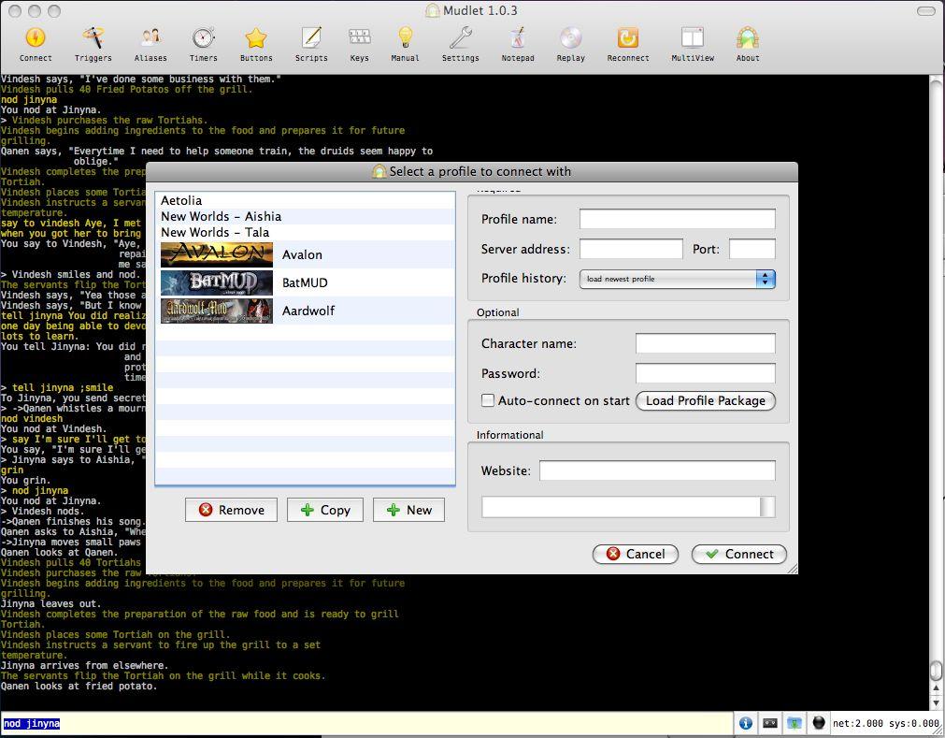Image resolution: width=945 pixels, height=738 pixels.
Task: Click the folder download icon in status bar
Action: (x=795, y=723)
